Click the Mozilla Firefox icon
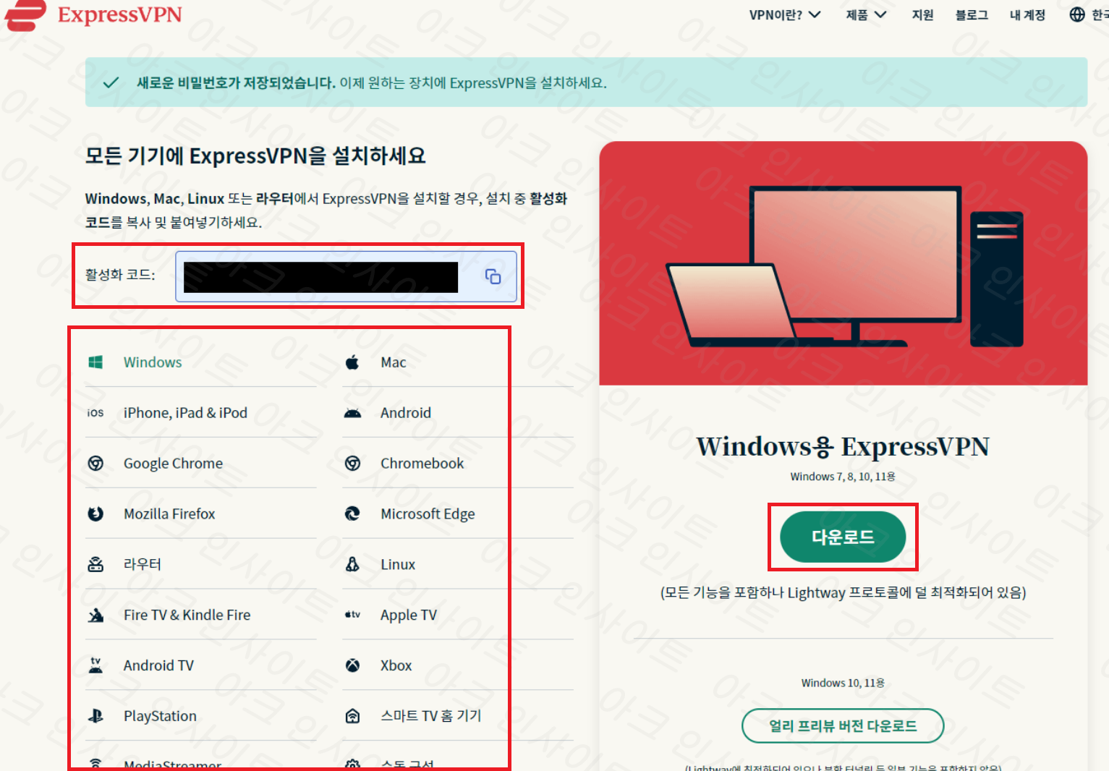The width and height of the screenshot is (1109, 771). [x=95, y=514]
